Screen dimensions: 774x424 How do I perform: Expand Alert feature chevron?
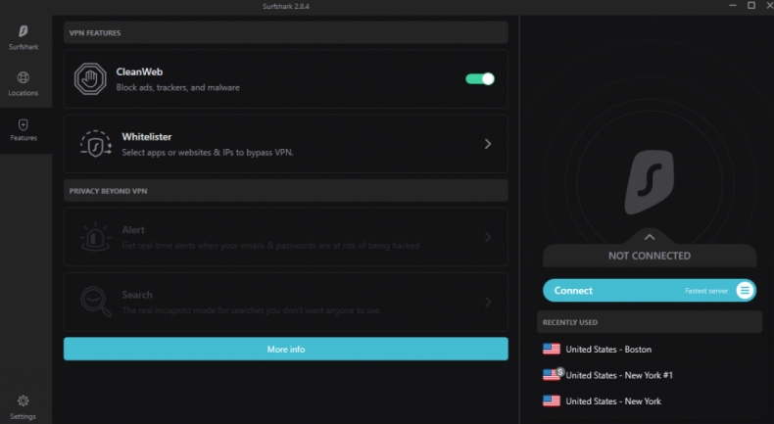[488, 237]
